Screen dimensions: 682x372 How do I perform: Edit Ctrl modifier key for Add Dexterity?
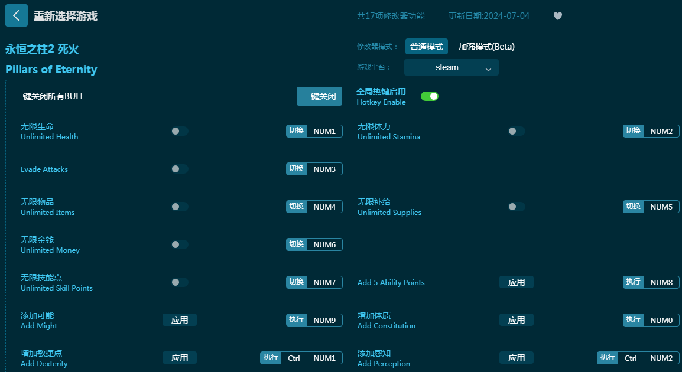(x=294, y=358)
